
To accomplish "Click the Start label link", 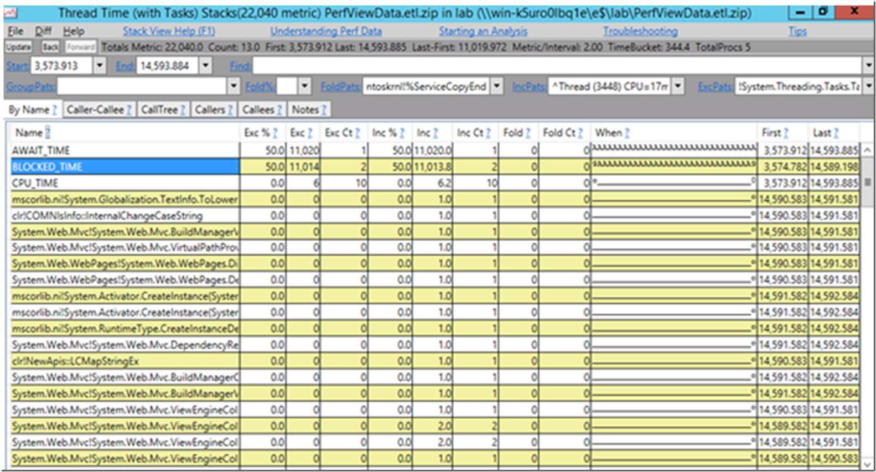I will pyautogui.click(x=18, y=66).
